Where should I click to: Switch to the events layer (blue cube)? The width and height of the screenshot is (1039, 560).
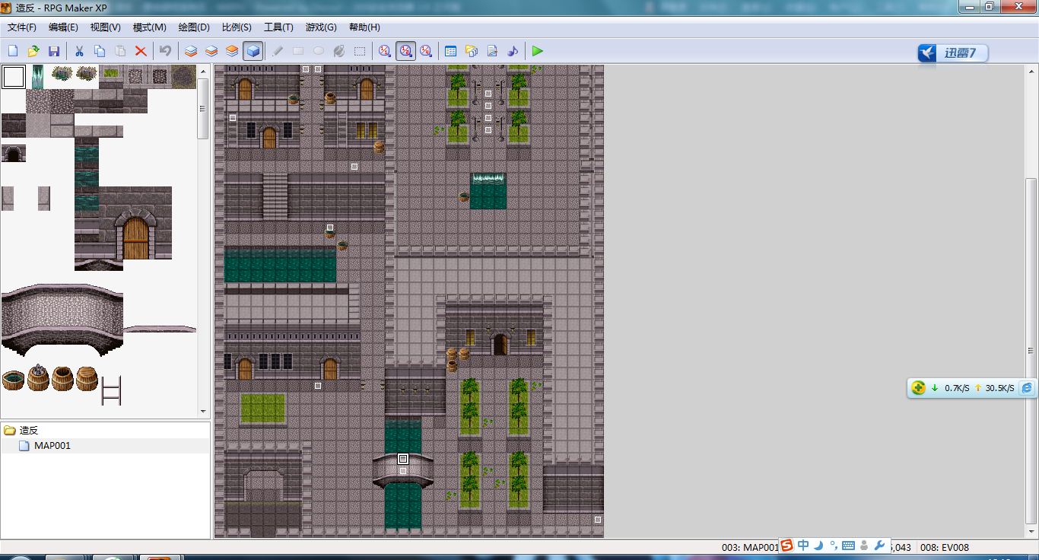coord(253,51)
